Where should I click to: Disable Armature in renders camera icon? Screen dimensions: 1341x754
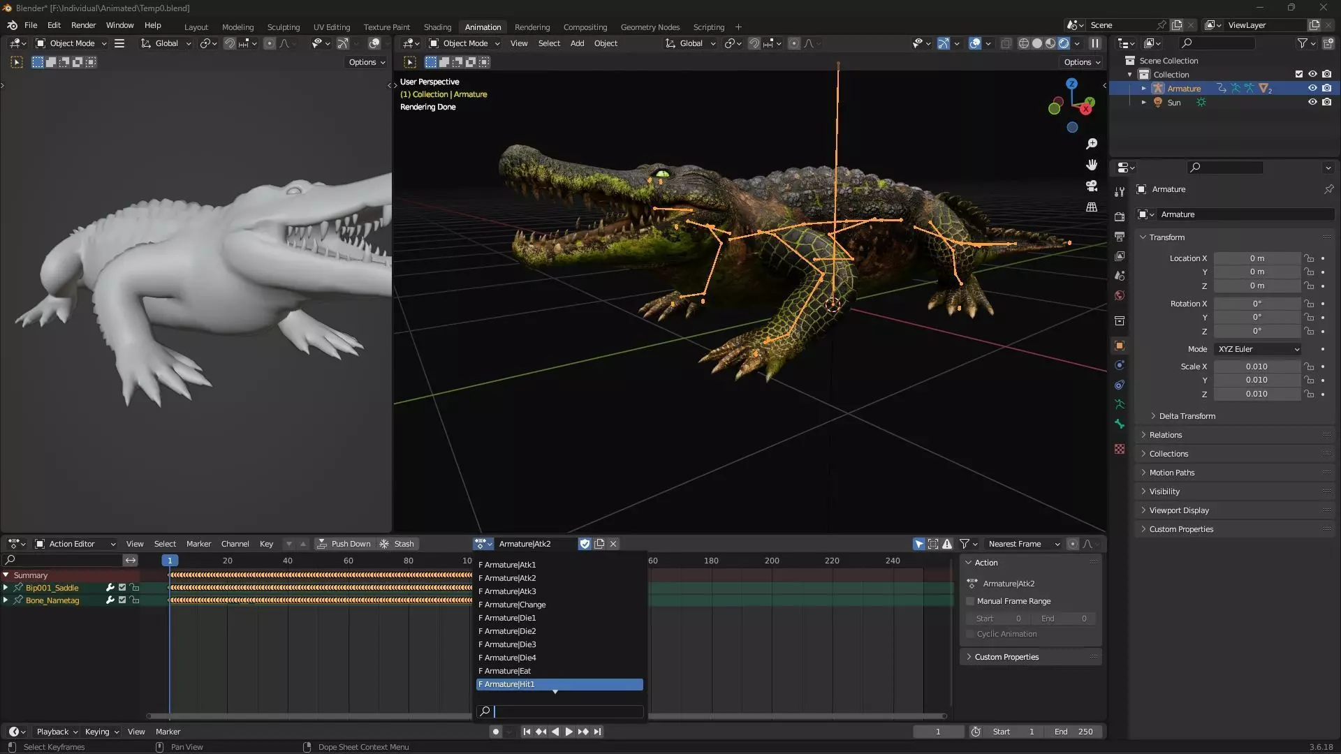1326,89
